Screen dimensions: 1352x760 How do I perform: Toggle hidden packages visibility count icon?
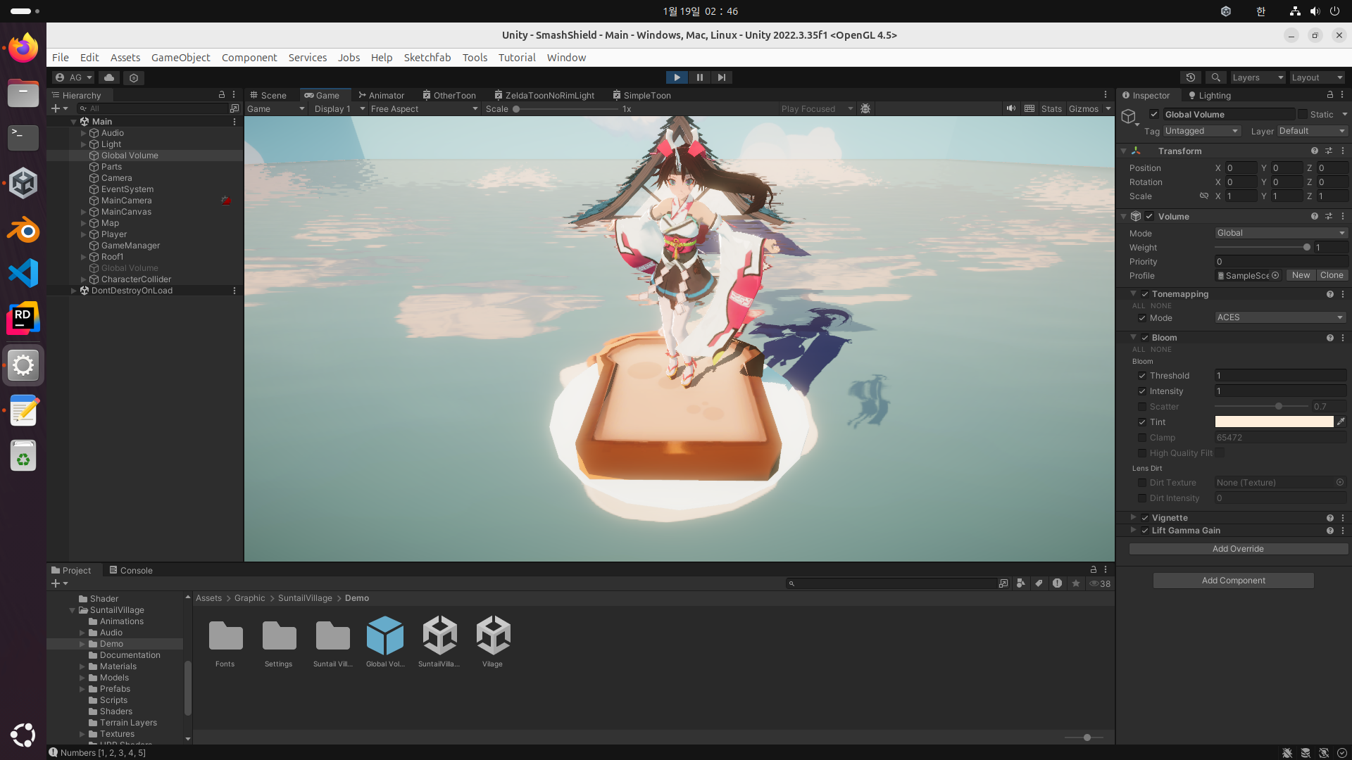click(1100, 583)
